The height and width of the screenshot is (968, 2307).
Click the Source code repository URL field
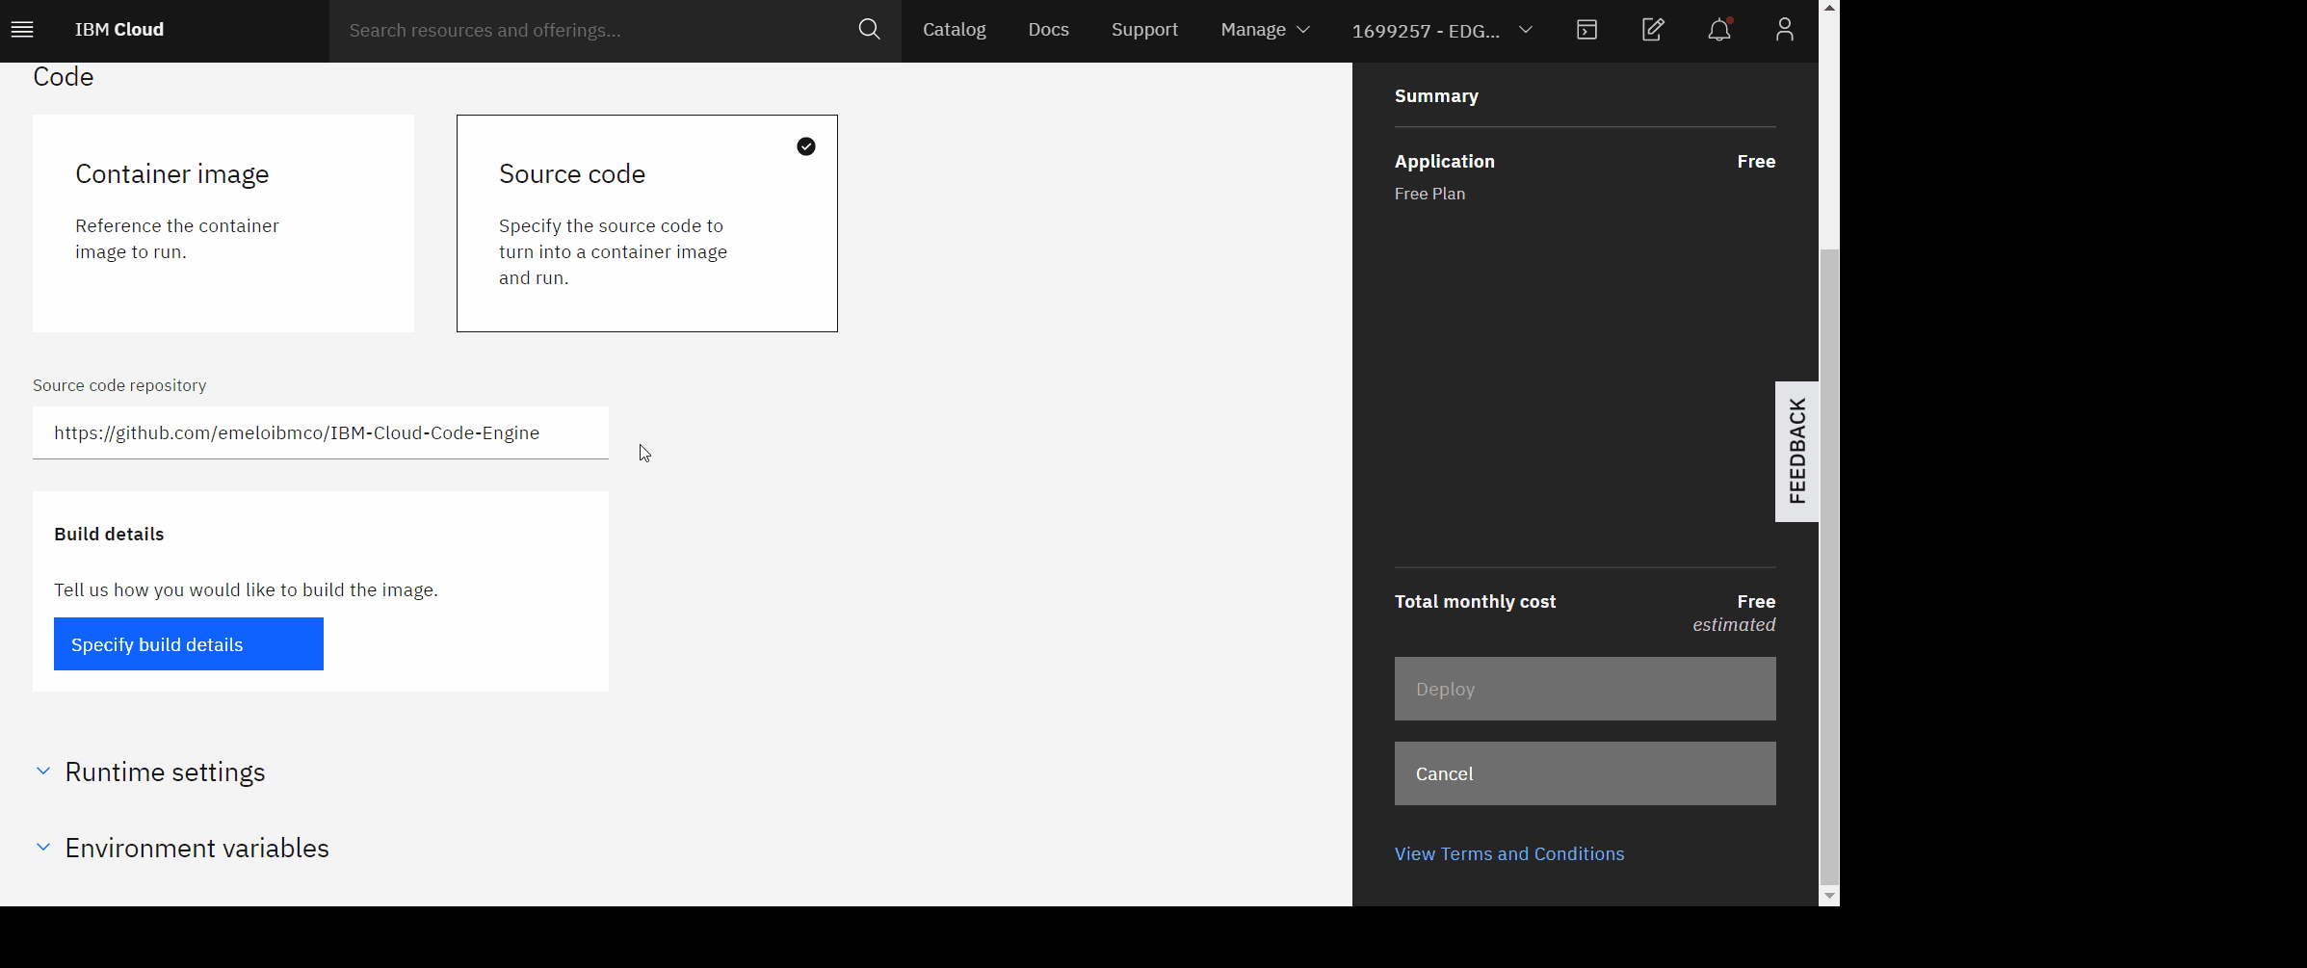pos(321,432)
